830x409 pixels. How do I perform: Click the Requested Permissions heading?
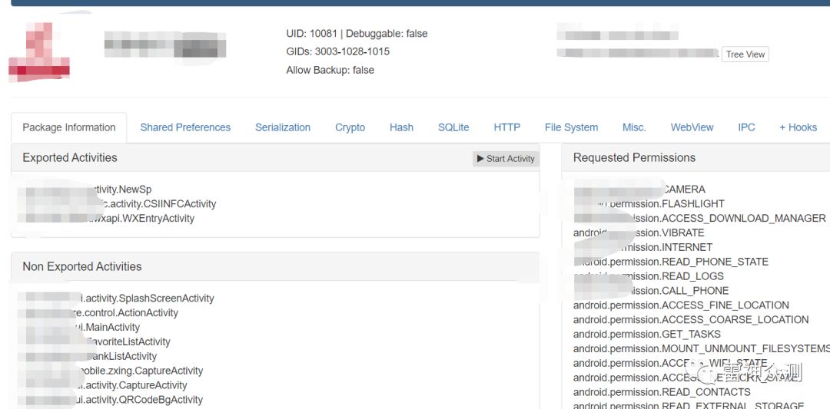point(634,157)
